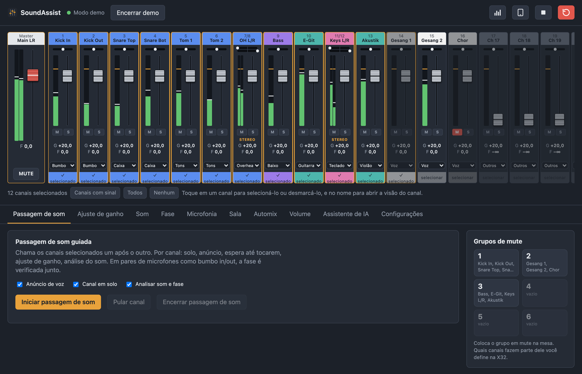Click the square stop icon in header
Image resolution: width=582 pixels, height=374 pixels.
pos(543,13)
